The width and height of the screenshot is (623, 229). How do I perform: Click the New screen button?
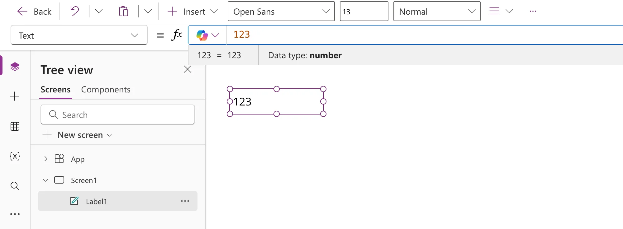pyautogui.click(x=77, y=135)
